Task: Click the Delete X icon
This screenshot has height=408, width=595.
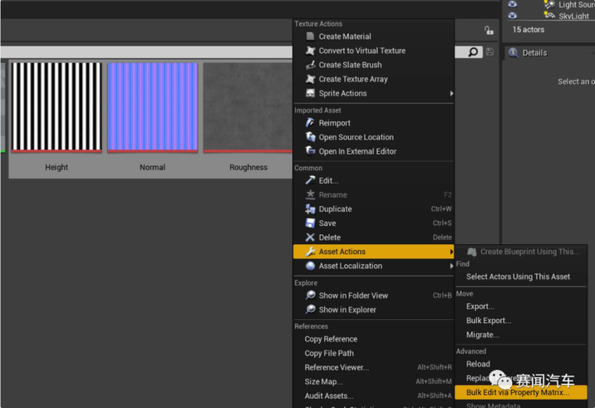Action: (310, 237)
